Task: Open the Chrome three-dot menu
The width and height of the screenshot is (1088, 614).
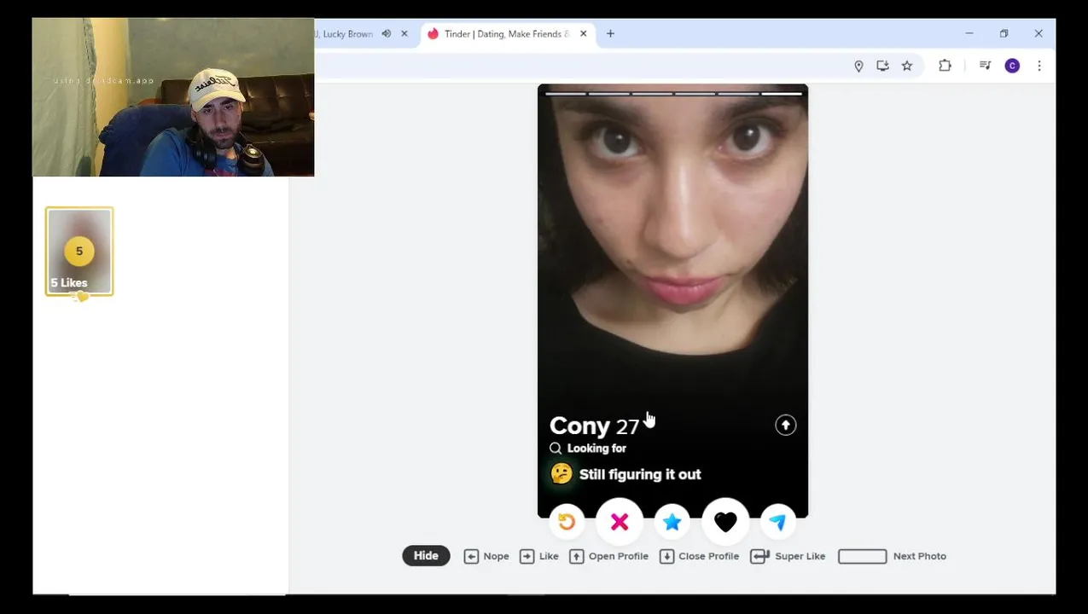Action: tap(1039, 66)
